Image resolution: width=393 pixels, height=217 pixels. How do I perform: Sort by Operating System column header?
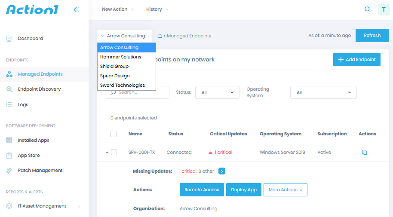point(280,134)
